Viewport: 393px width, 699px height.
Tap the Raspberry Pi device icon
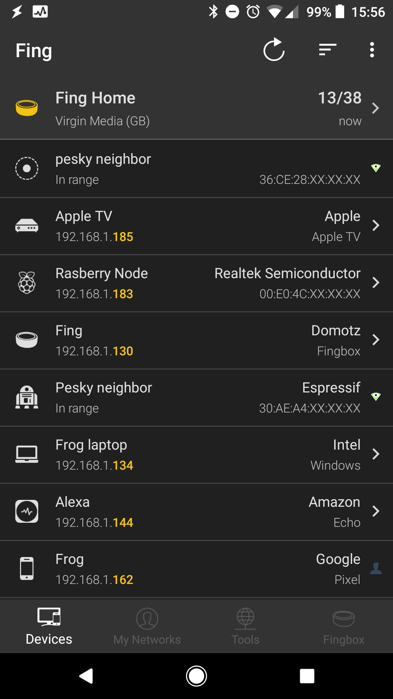point(27,283)
